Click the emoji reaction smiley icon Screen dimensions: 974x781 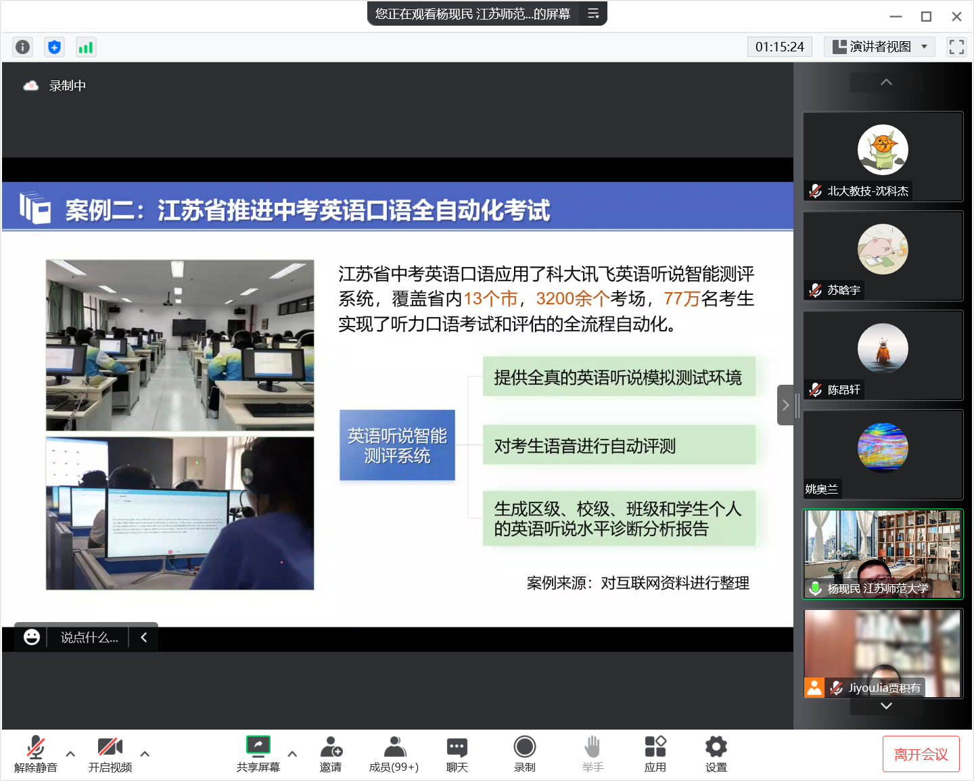(32, 637)
